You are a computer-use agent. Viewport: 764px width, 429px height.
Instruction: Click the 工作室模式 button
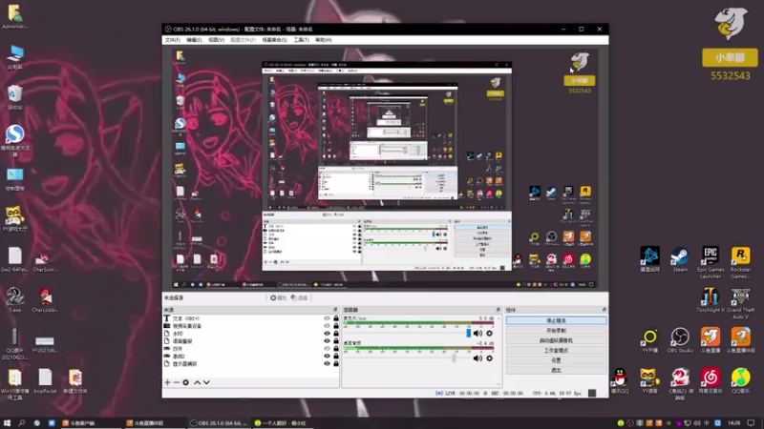(x=557, y=350)
